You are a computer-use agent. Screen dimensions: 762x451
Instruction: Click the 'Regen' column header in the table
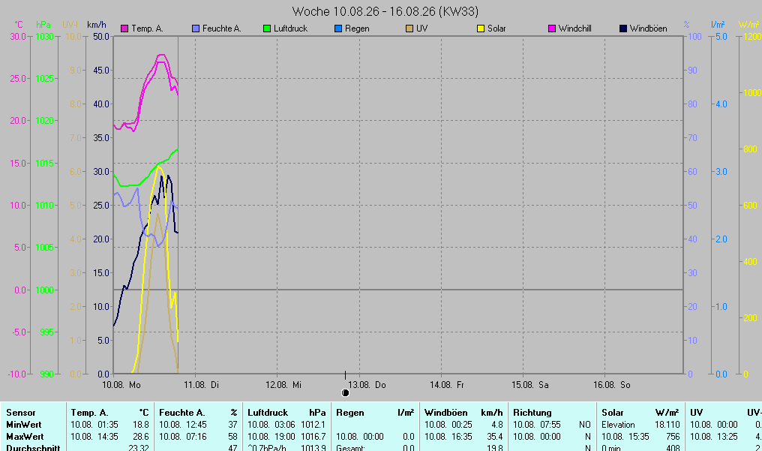point(350,413)
